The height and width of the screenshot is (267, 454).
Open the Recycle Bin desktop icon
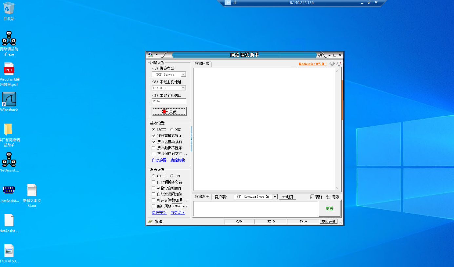coord(9,9)
